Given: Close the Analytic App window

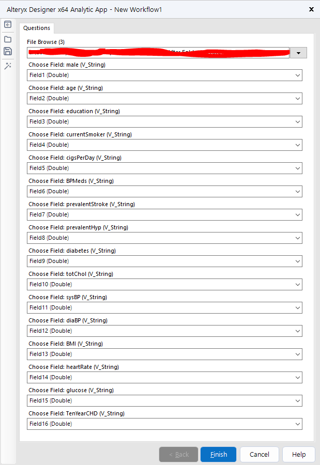Looking at the screenshot, I should click(x=311, y=9).
